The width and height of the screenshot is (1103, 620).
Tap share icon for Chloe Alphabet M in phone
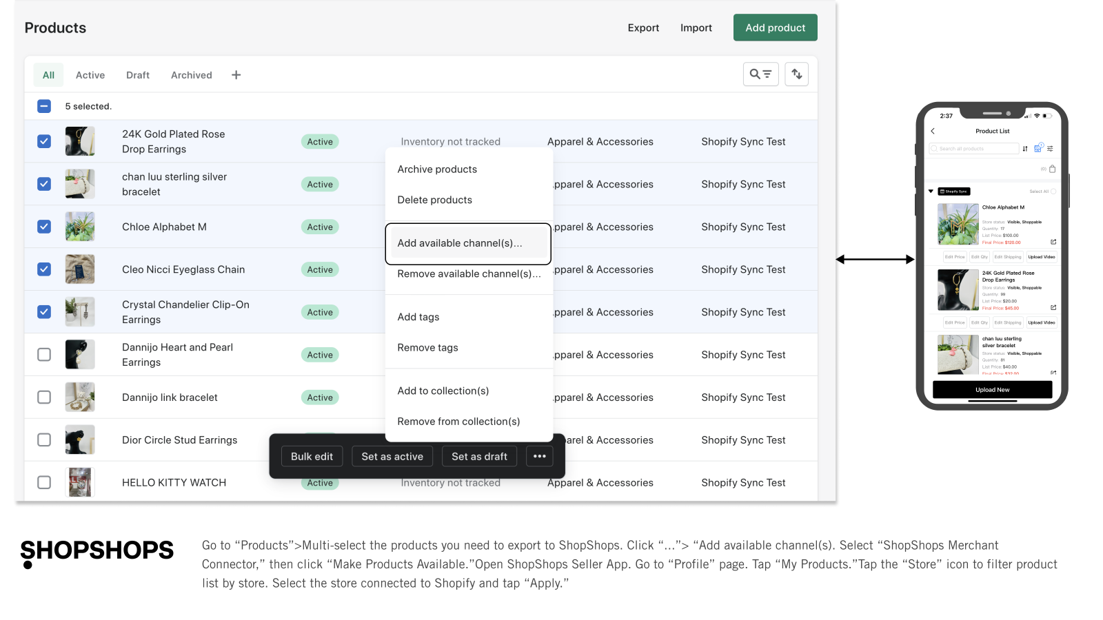1053,242
